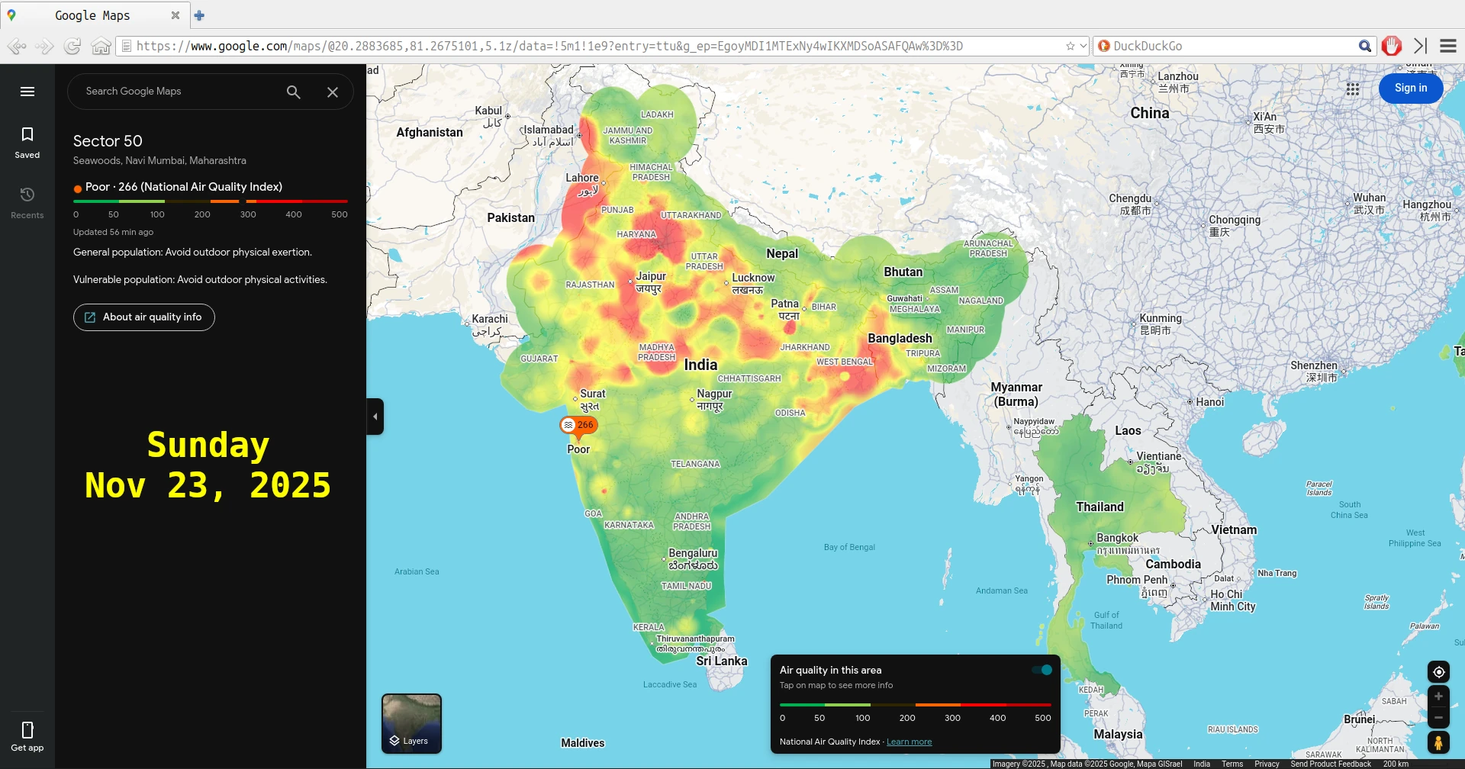The width and height of the screenshot is (1465, 769).
Task: Clear the search with the X icon
Action: [x=333, y=92]
